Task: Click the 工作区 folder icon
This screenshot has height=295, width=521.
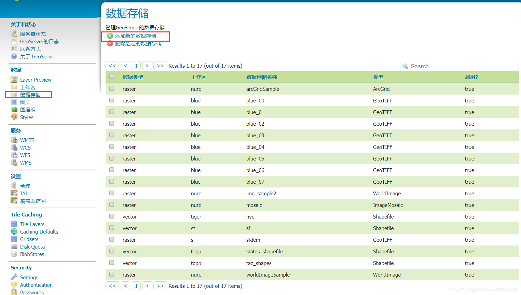Action: click(14, 87)
